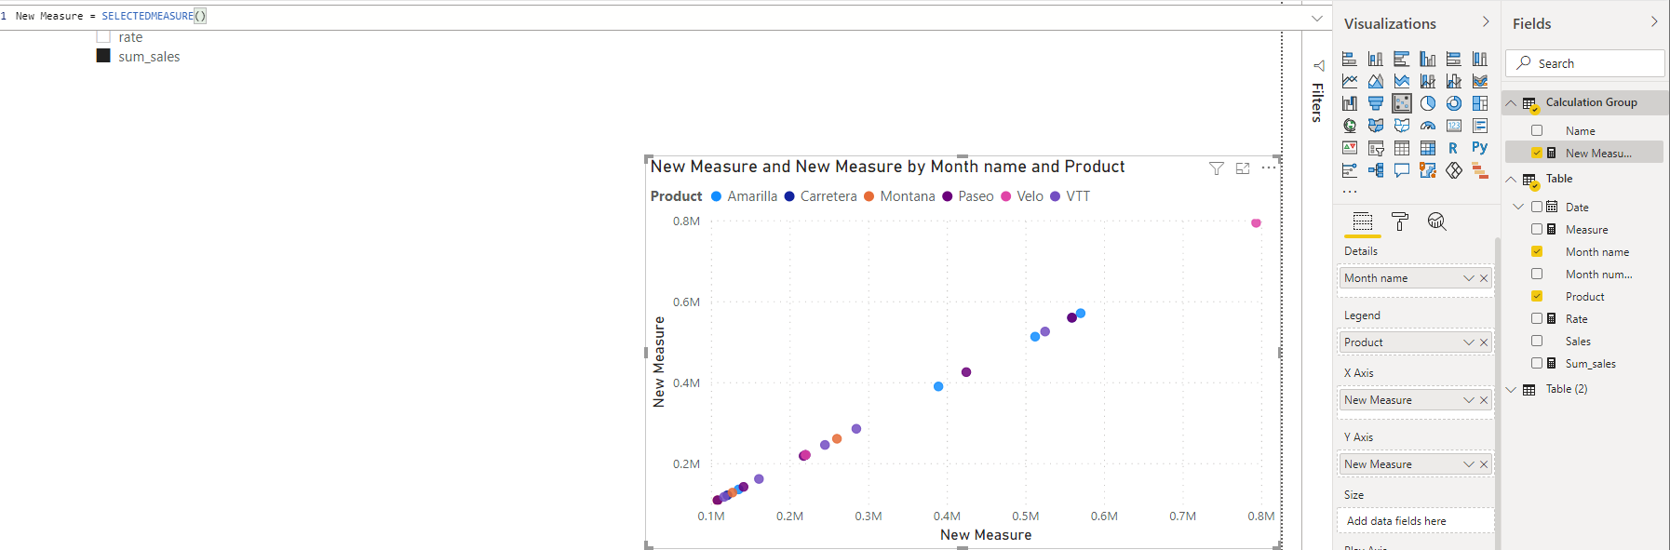1670x550 pixels.
Task: Collapse the Visualizations pane
Action: click(1486, 22)
